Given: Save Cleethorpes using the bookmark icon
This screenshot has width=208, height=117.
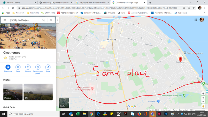Looking at the screenshot, I should (x=18, y=67).
